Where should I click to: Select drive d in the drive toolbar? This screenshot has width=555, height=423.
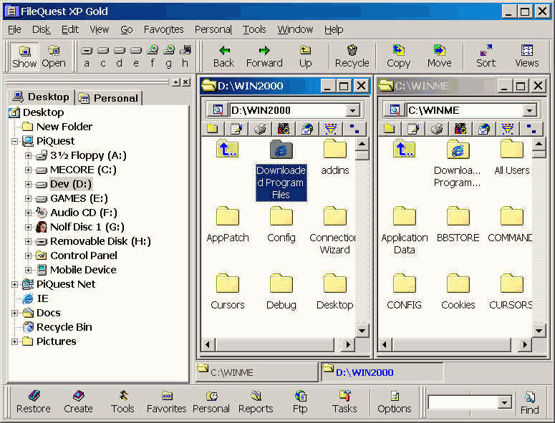[x=120, y=57]
